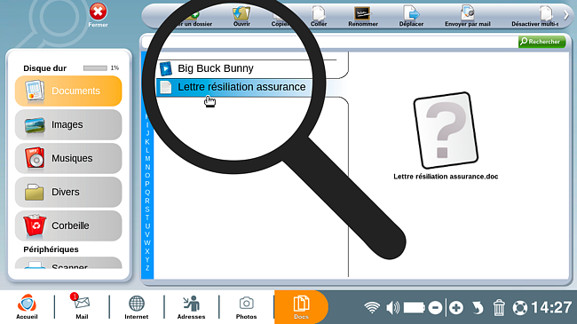This screenshot has width=577, height=324.
Task: Toggle the Wi-Fi status icon
Action: tap(372, 307)
